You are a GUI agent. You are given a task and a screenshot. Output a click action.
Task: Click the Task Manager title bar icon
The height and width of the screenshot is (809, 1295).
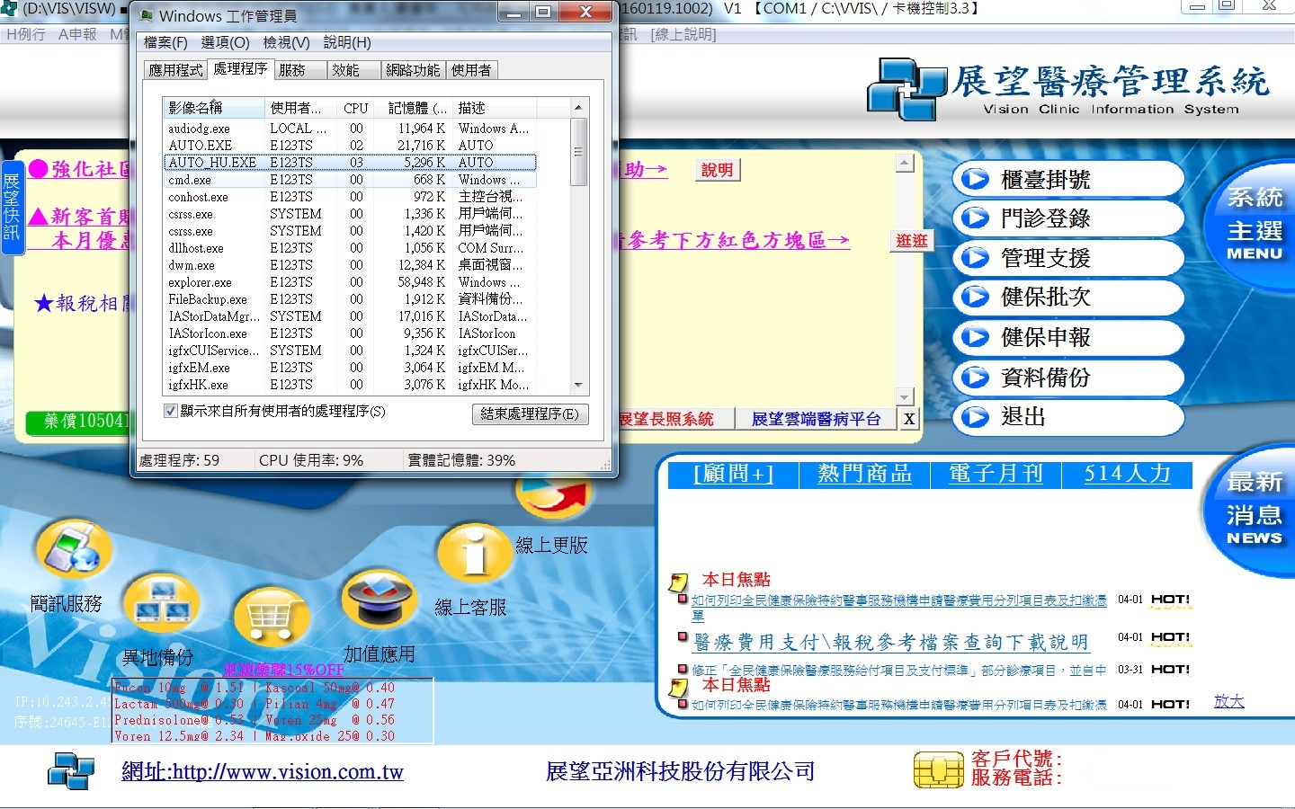pyautogui.click(x=146, y=16)
